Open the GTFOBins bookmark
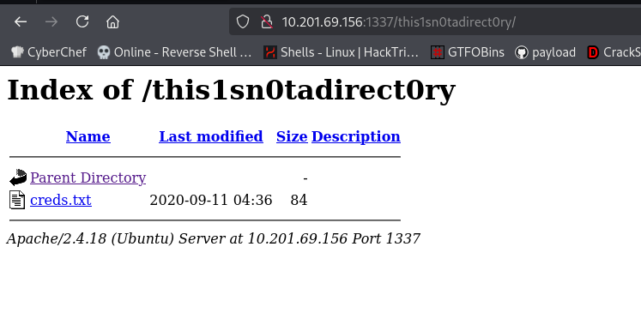The image size is (641, 319). 468,52
